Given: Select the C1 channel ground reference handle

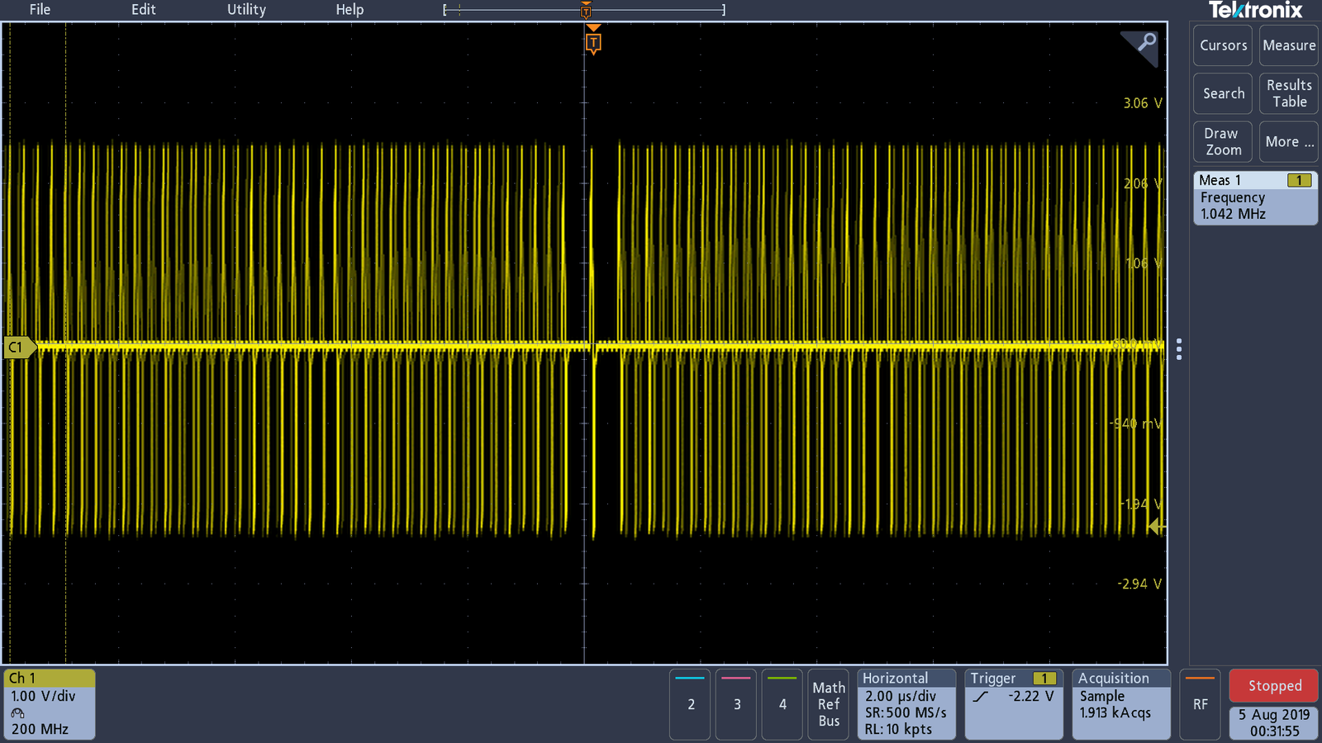Looking at the screenshot, I should [18, 348].
